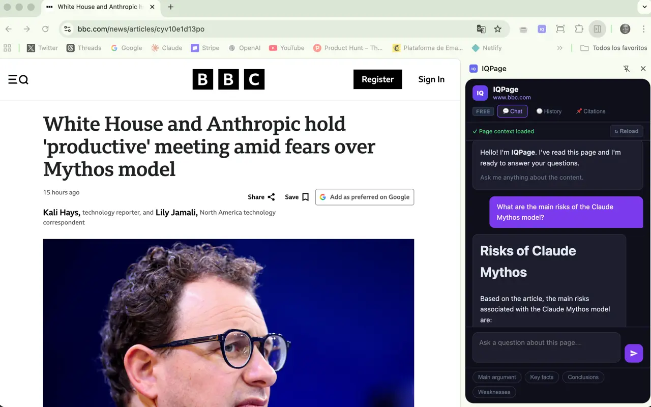Toggle the Chrome side panel button
Viewport: 651px width, 407px height.
(598, 29)
